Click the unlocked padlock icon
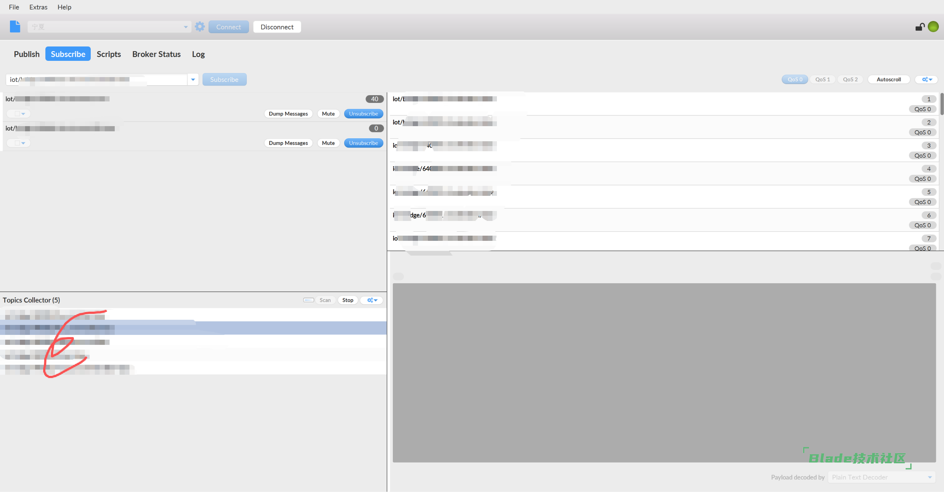The height and width of the screenshot is (492, 944). 920,27
